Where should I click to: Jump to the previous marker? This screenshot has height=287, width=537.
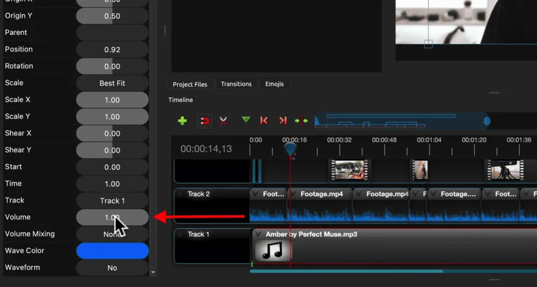[x=264, y=121]
